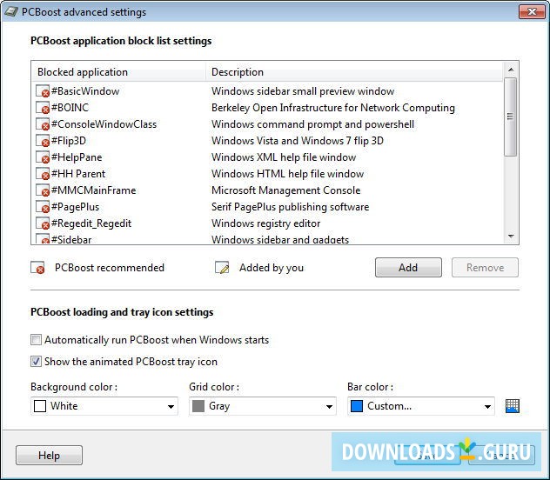Click 'Windows HTML help file window' description
This screenshot has width=550, height=480.
[x=288, y=173]
